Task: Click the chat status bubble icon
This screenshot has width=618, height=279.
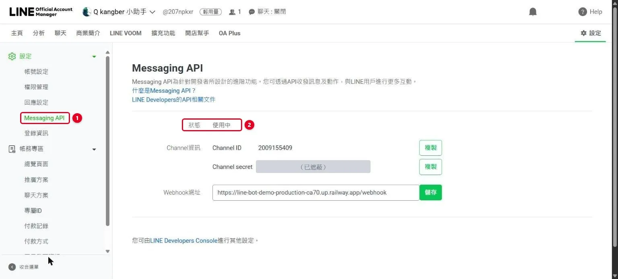Action: click(x=252, y=12)
